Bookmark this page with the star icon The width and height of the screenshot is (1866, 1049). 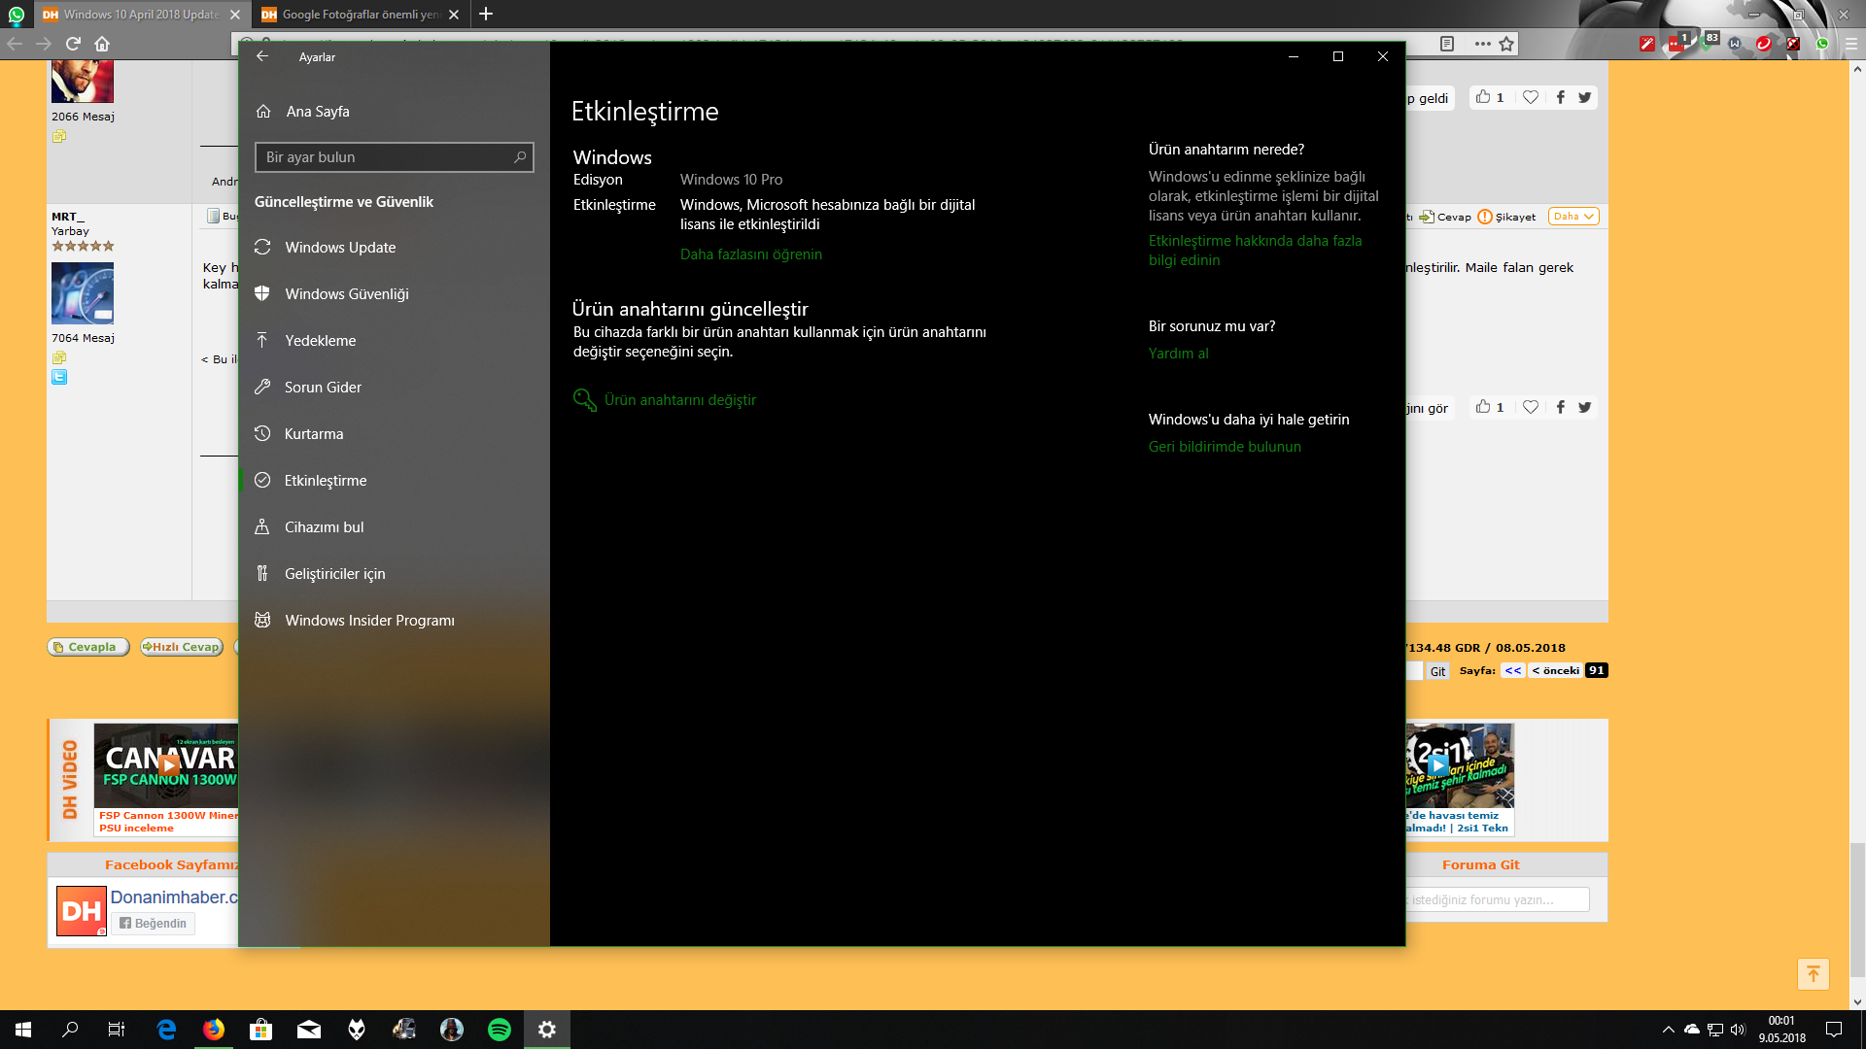click(x=1506, y=44)
